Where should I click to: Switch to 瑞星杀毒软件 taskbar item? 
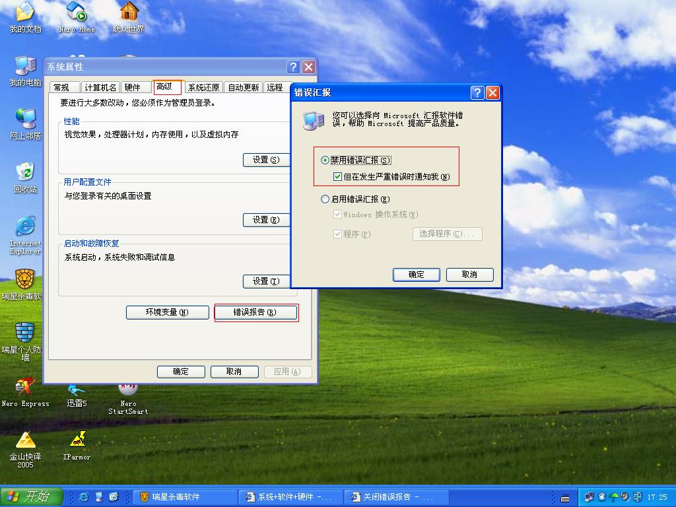pyautogui.click(x=185, y=497)
